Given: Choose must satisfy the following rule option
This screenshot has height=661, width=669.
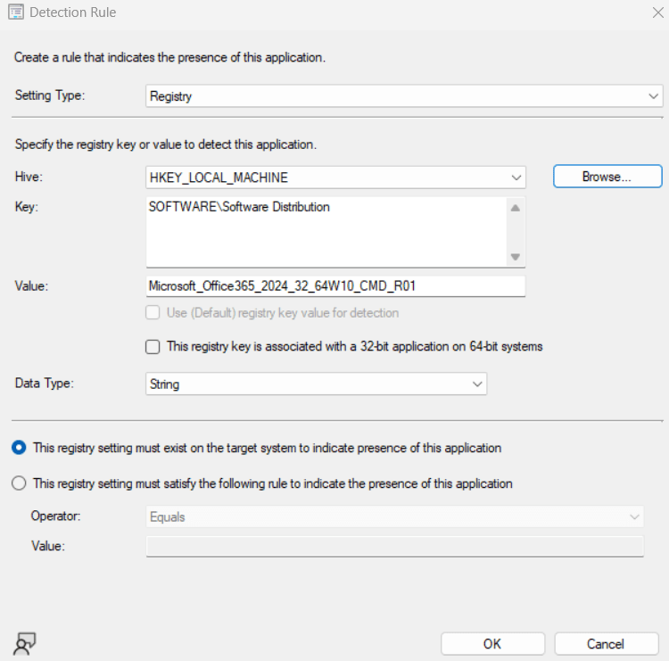Looking at the screenshot, I should click(20, 483).
